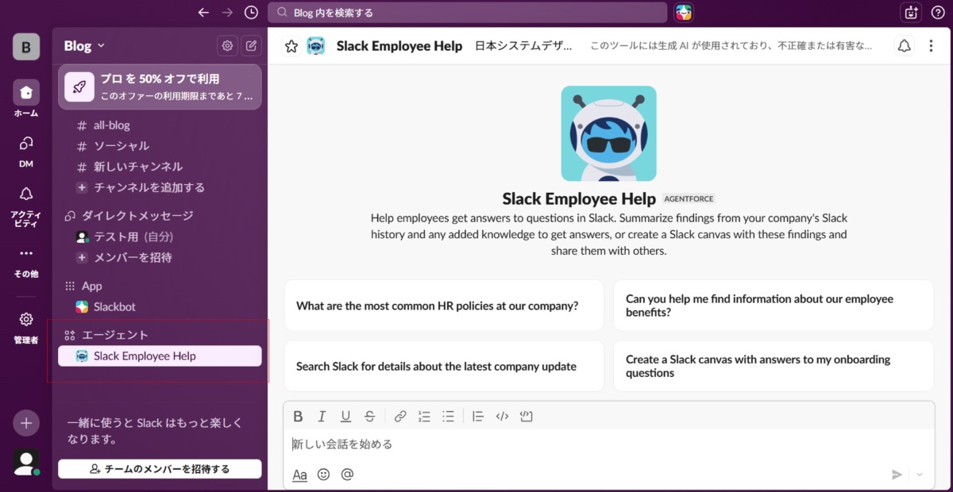Open the Admin (管理者) gear tab

(26, 328)
